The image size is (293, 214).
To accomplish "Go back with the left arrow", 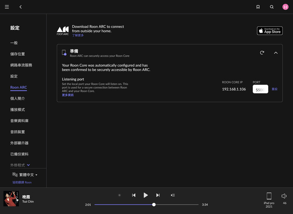I will point(21,7).
